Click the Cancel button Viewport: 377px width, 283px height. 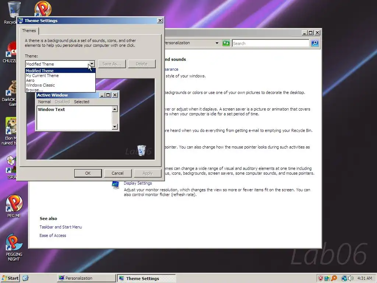117,173
